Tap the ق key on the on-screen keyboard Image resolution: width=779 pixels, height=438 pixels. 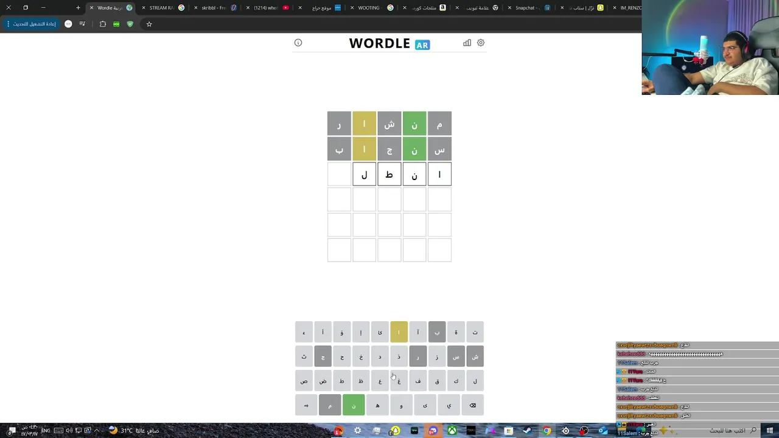[437, 381]
